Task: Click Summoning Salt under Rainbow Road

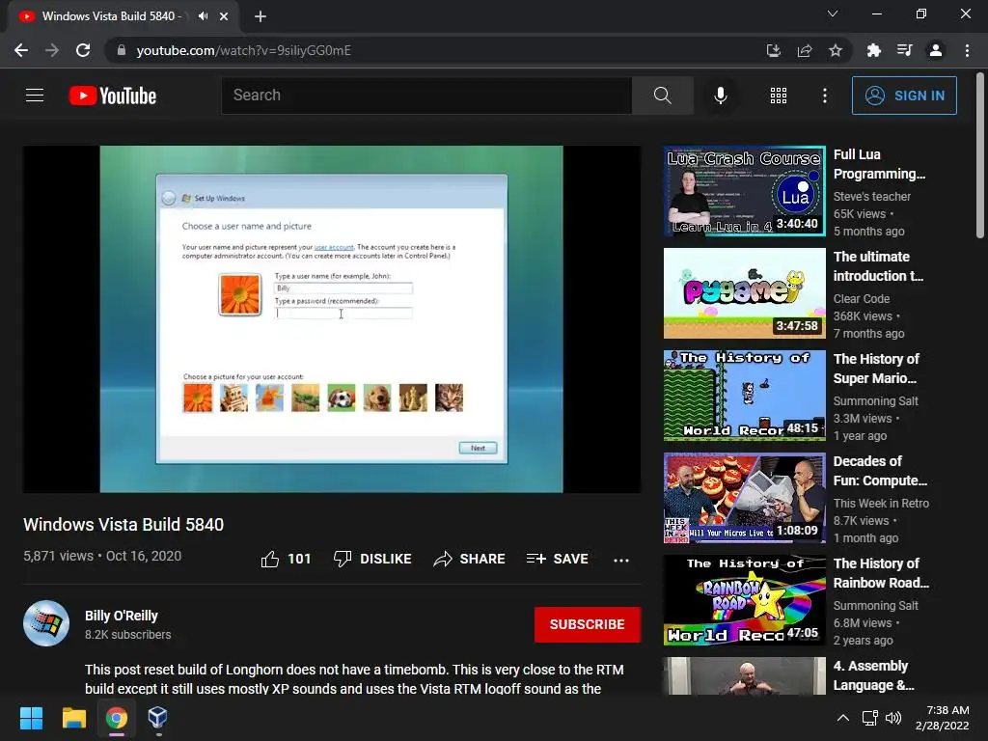Action: pos(876,606)
